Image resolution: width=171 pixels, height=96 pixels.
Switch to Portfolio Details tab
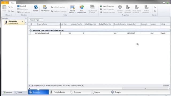[x=58, y=92]
